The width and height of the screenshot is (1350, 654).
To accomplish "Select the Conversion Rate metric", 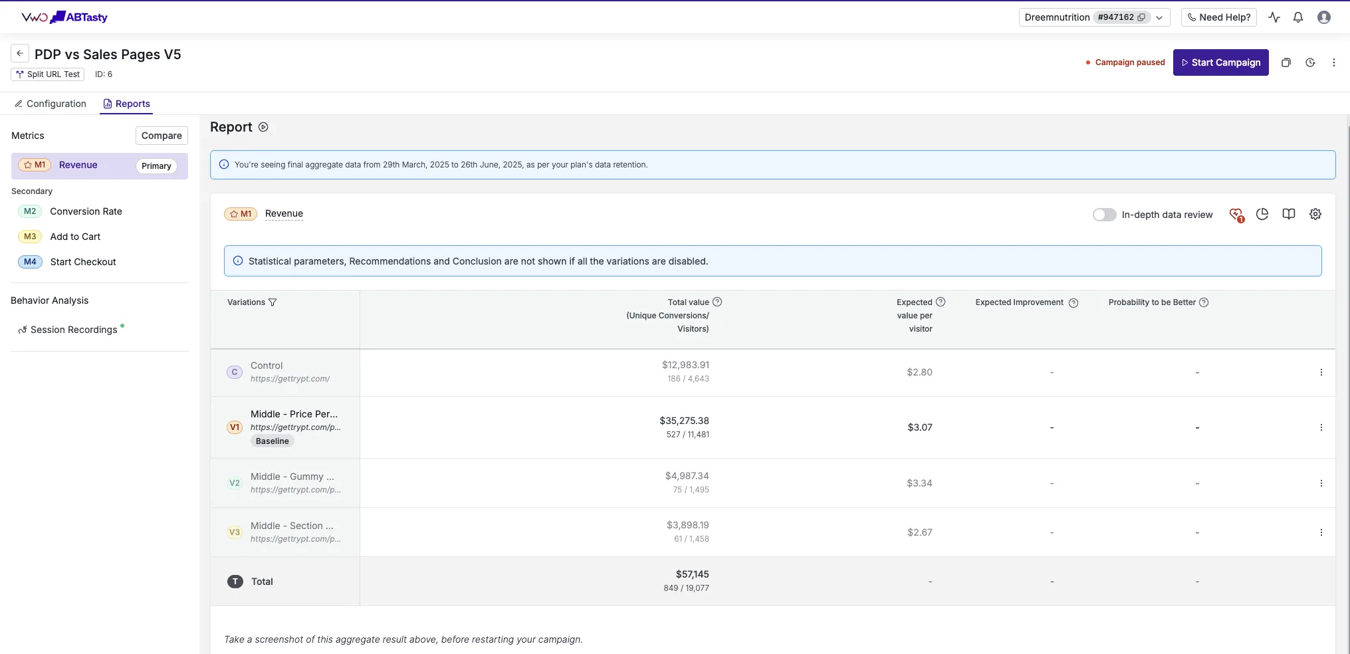I will (x=86, y=211).
